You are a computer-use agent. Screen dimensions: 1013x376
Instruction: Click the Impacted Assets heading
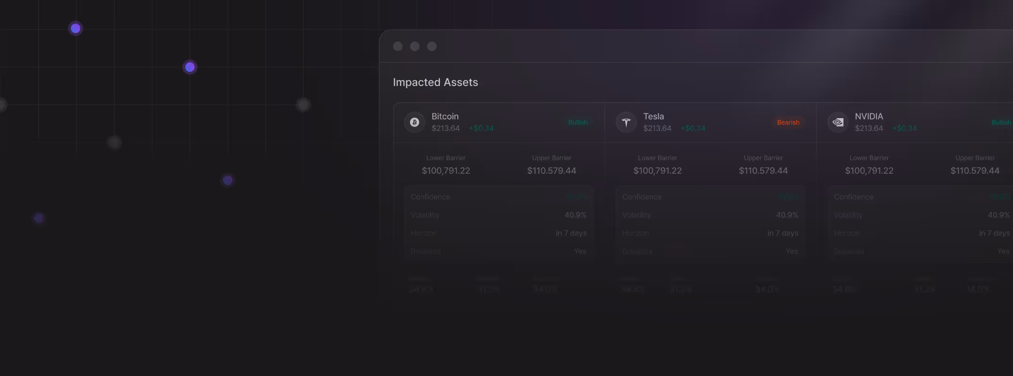click(x=436, y=82)
